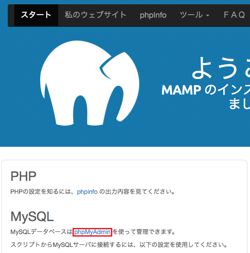Image resolution: width=250 pixels, height=253 pixels.
Task: Open the phpMyAdmin link
Action: pyautogui.click(x=92, y=232)
